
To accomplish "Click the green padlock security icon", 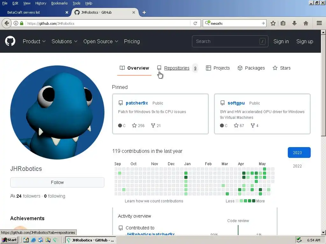I will (x=22, y=23).
